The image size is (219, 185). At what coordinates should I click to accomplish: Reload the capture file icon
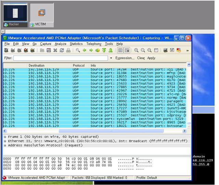tap(62, 50)
